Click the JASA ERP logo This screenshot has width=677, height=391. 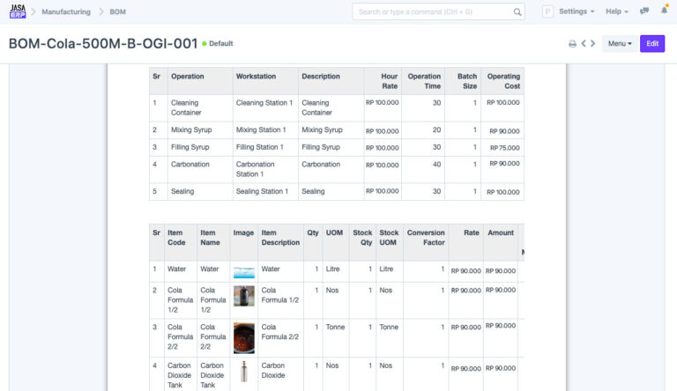[x=18, y=11]
